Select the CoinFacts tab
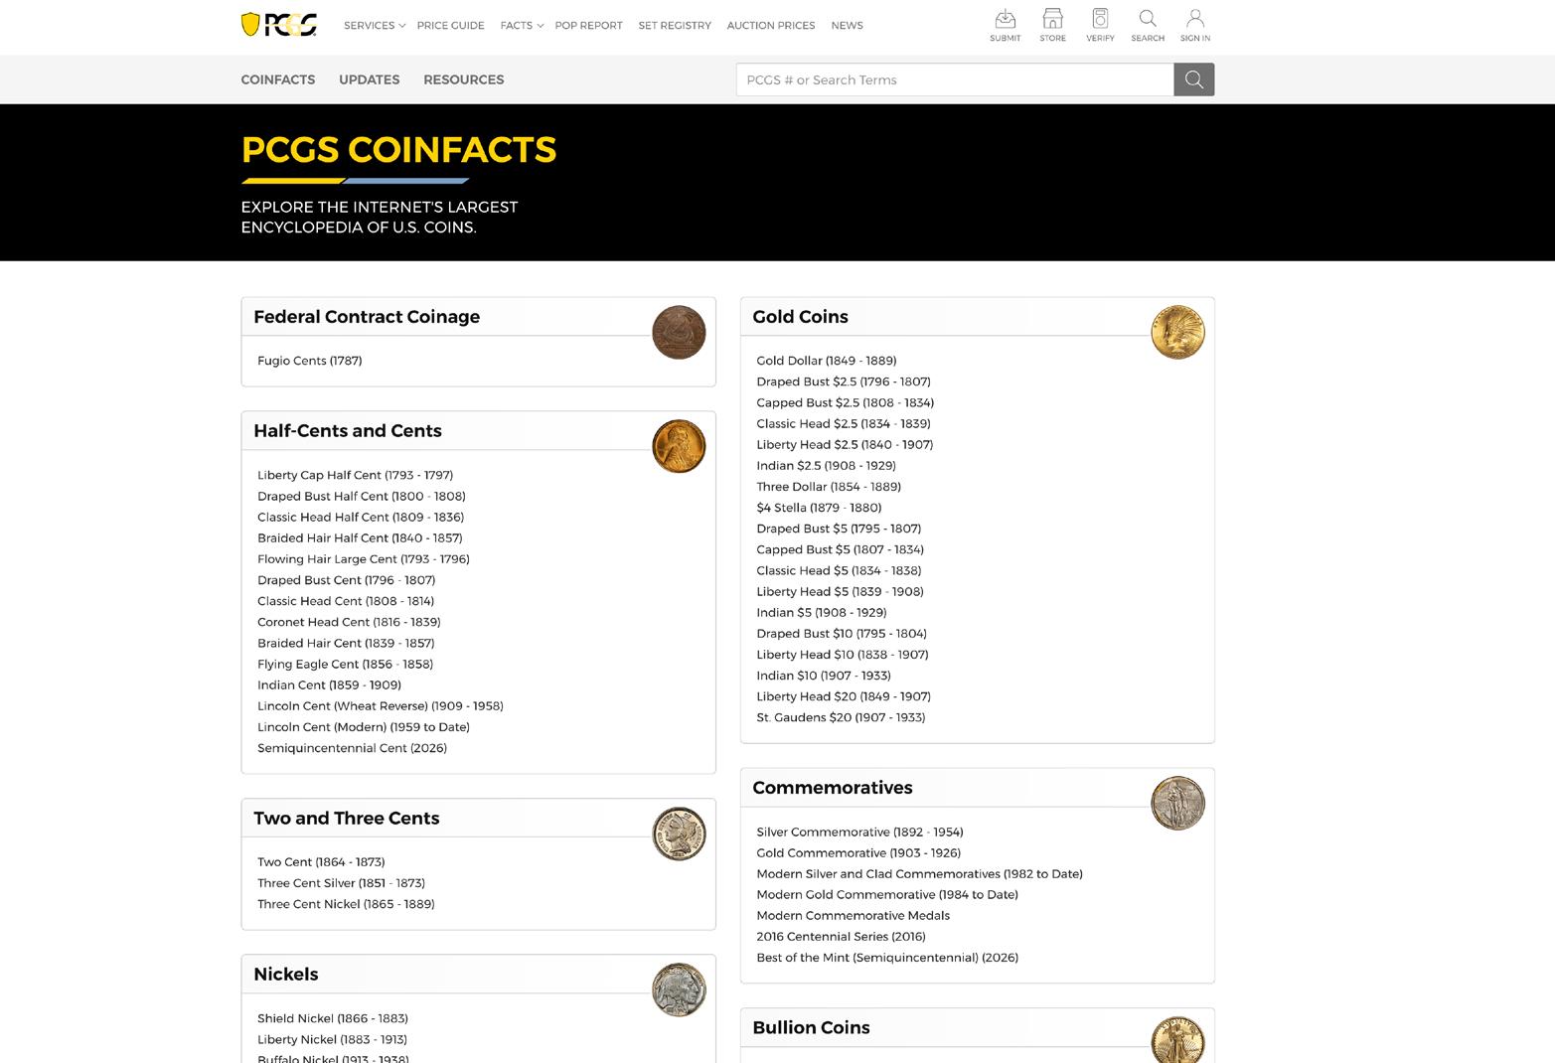 278,79
